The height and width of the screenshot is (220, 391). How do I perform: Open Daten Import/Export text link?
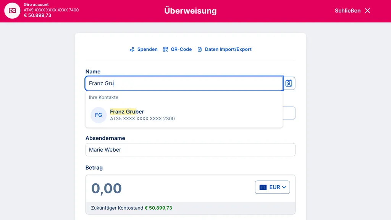tap(228, 49)
